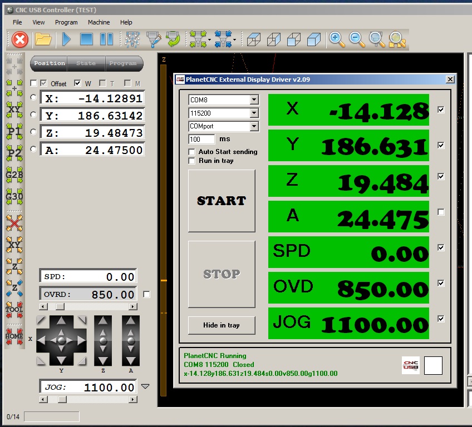Click the HOME sidebar icon

click(14, 336)
